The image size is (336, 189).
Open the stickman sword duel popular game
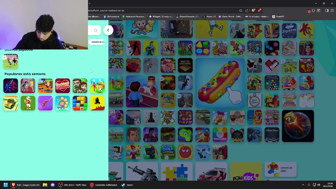10,86
